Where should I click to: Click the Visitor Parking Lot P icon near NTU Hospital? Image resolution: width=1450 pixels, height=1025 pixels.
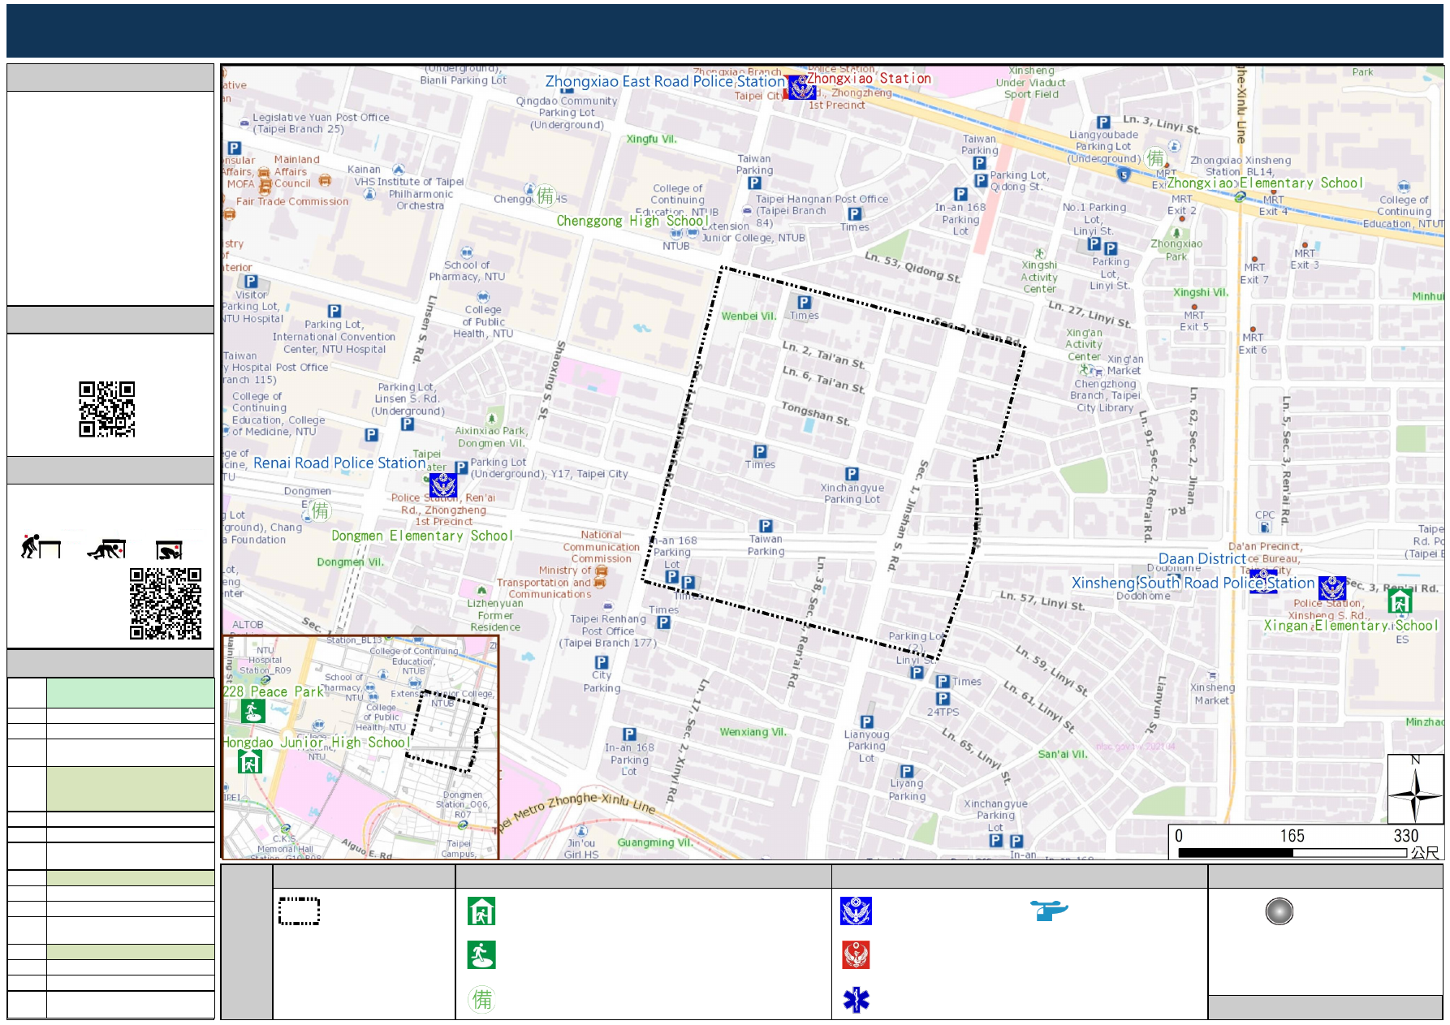pyautogui.click(x=251, y=281)
